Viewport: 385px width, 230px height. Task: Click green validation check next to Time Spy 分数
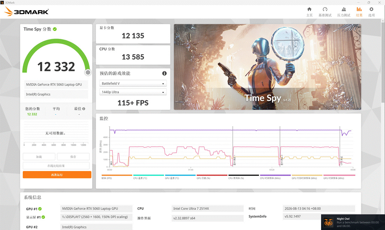[x=55, y=29]
